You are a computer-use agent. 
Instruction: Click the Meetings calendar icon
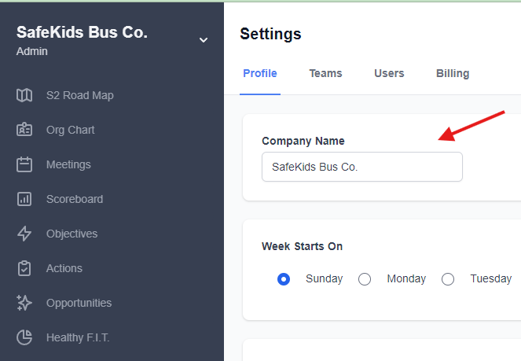[x=24, y=164]
